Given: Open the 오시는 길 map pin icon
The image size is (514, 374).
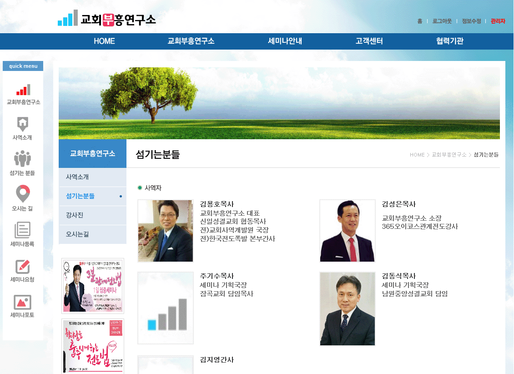Looking at the screenshot, I should [x=23, y=198].
